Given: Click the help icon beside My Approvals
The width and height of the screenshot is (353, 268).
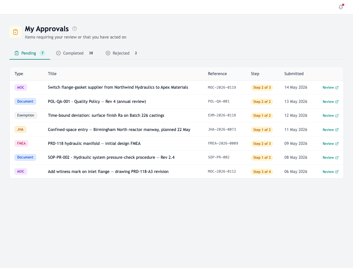Looking at the screenshot, I should point(75,28).
